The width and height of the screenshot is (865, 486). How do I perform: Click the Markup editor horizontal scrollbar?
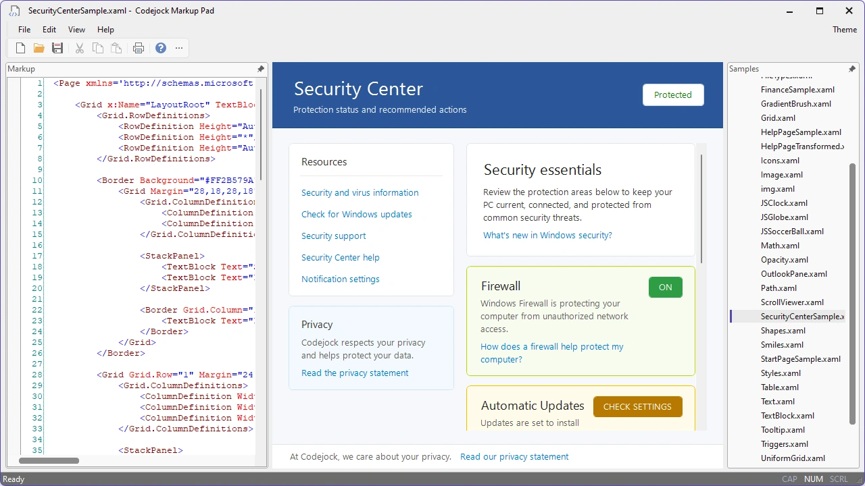click(x=49, y=461)
